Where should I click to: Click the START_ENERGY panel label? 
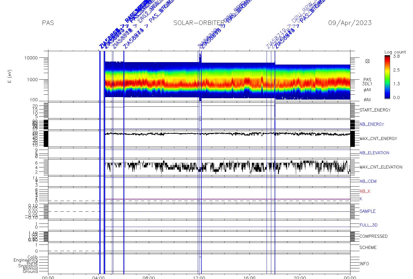[375, 110]
